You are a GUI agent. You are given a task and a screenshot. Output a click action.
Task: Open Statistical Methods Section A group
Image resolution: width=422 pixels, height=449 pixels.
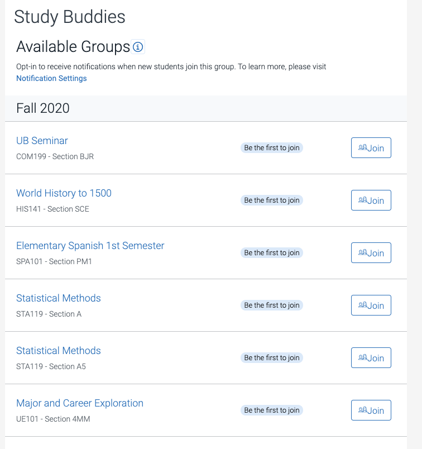(58, 298)
